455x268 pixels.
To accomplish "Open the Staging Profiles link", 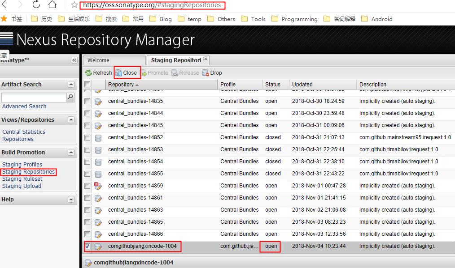I will pos(22,164).
